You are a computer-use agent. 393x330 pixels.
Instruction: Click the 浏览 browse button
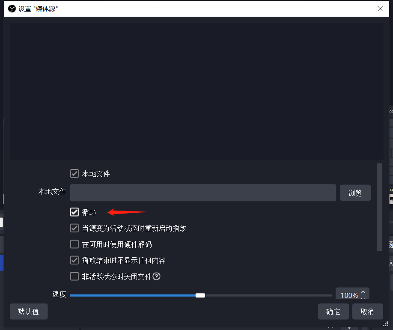[355, 193]
